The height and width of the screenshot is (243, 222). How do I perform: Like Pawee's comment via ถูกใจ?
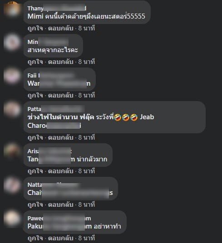pos(35,238)
